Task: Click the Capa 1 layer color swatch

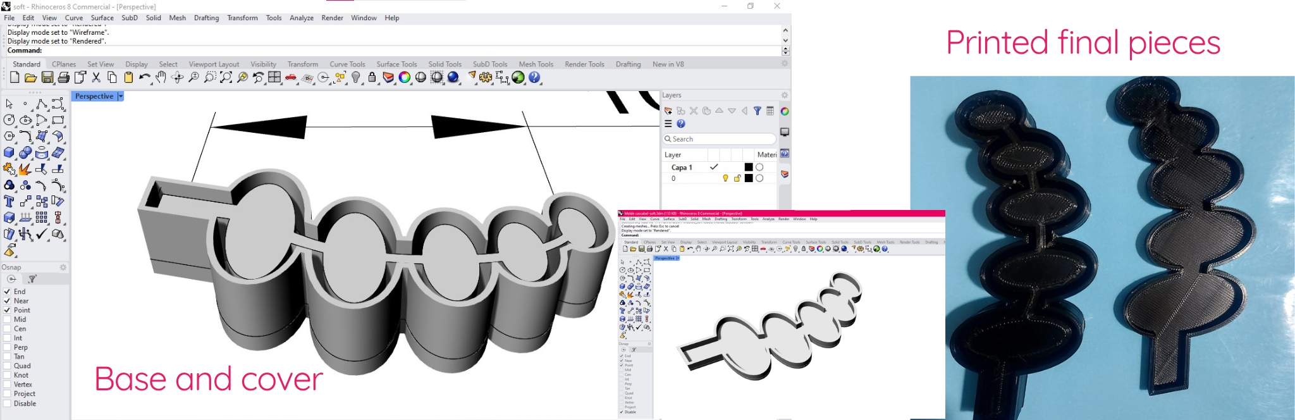Action: coord(749,167)
